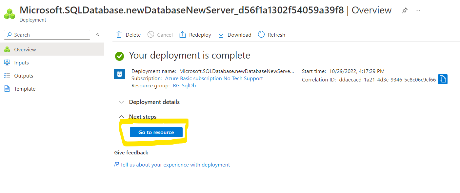Click the Go to resource button
The height and width of the screenshot is (193, 460).
(156, 132)
